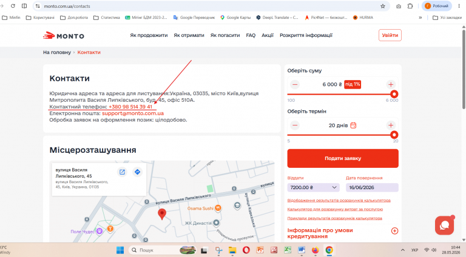Submit with Подати заявку button
Screen dimensions: 466x257
pyautogui.click(x=343, y=158)
